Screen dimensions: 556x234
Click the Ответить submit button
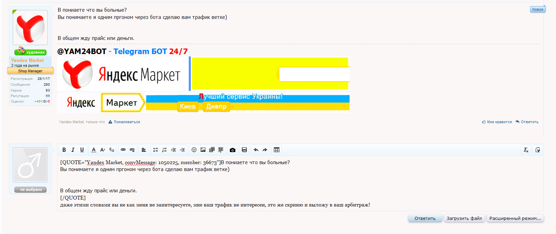(x=425, y=218)
